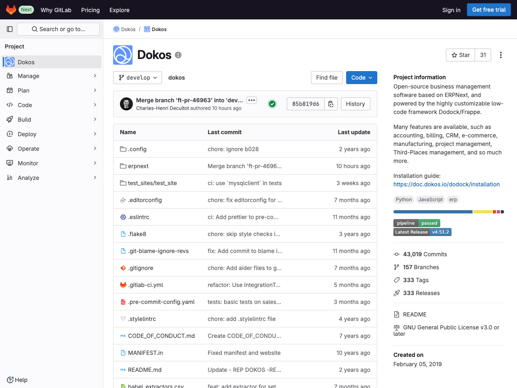The image size is (517, 388).
Task: Click the .stylelintrc file icon
Action: pyautogui.click(x=123, y=319)
